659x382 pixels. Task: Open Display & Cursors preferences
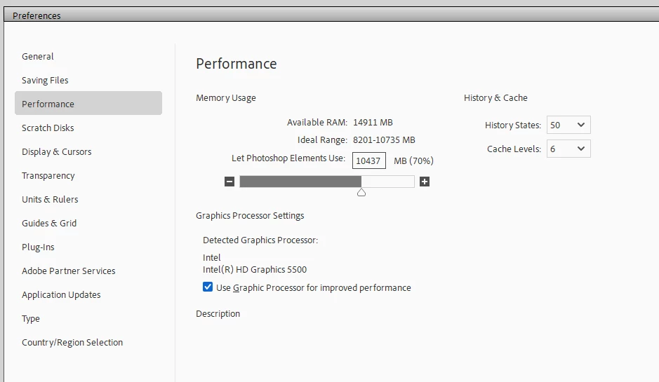(x=57, y=151)
